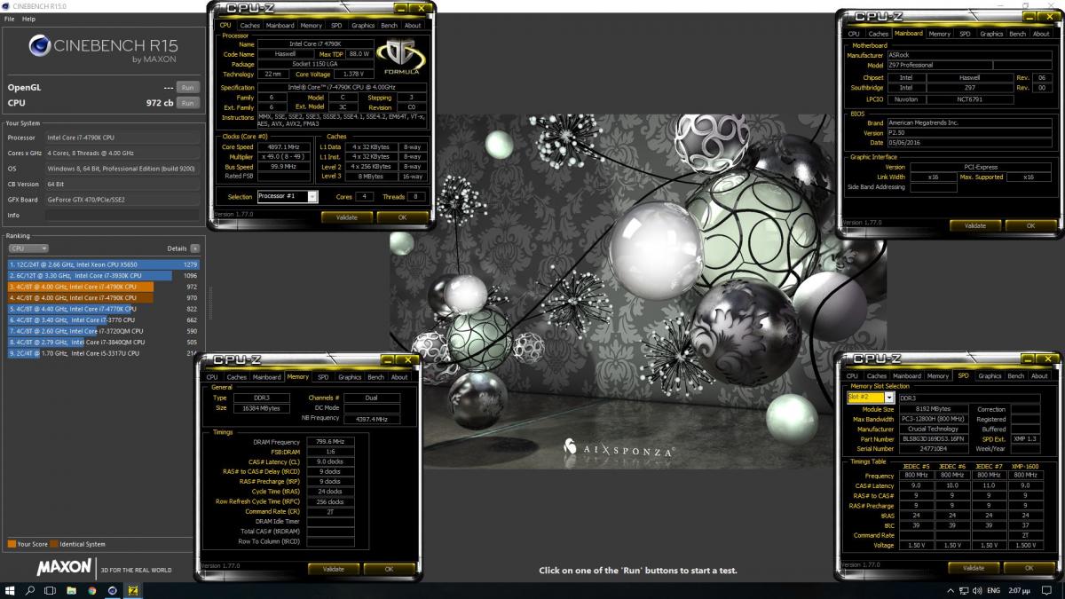This screenshot has width=1065, height=599.
Task: Click Validate in CPU-Z Motherboard window
Action: coord(974,225)
